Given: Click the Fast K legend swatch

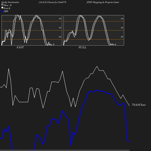Looking at the screenshot, I should point(2,8).
